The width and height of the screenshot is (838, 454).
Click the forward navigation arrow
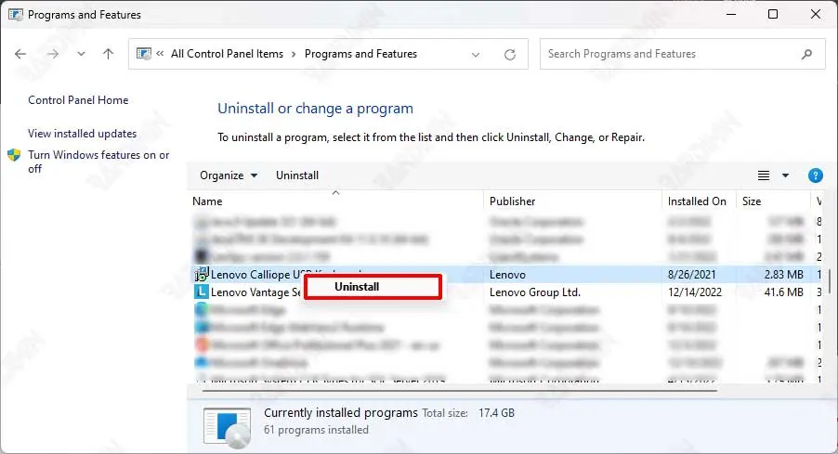(x=52, y=54)
